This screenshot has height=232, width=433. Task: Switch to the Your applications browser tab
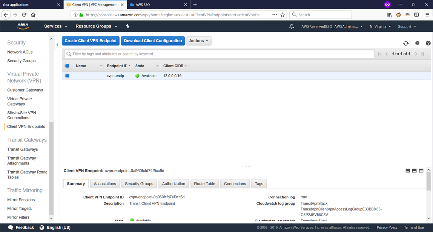(x=31, y=5)
